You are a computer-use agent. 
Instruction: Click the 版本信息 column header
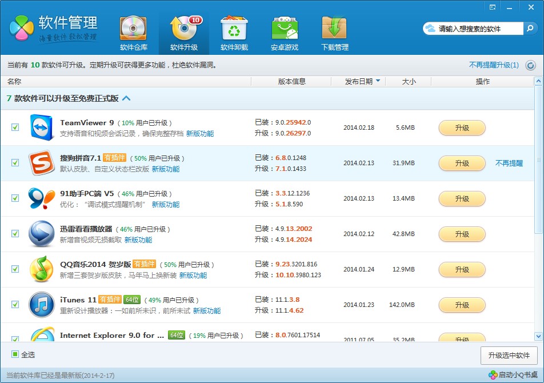click(x=292, y=82)
